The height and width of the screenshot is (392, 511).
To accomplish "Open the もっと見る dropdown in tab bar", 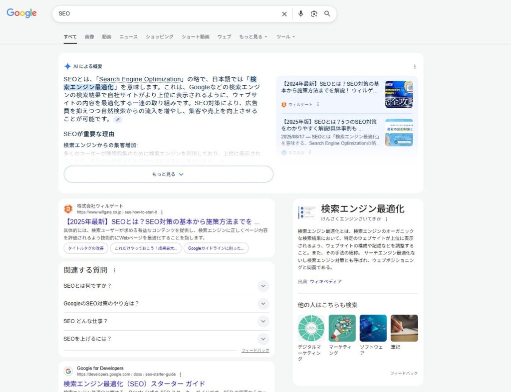I will click(x=253, y=37).
